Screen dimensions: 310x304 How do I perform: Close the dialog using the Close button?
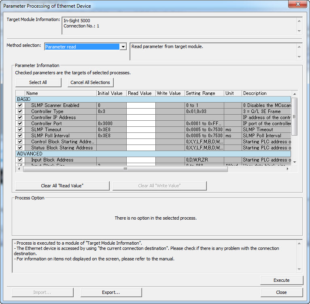281,292
